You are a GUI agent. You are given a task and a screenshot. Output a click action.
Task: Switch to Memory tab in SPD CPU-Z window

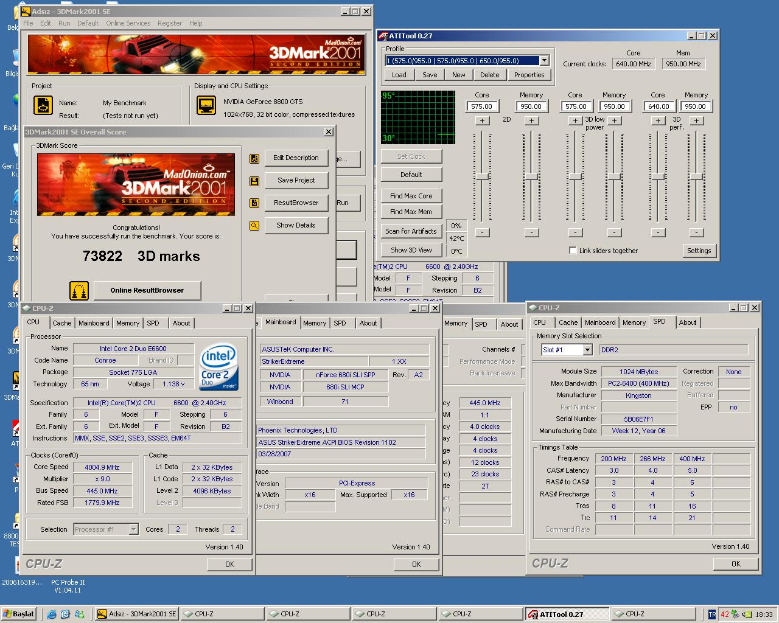click(x=634, y=322)
